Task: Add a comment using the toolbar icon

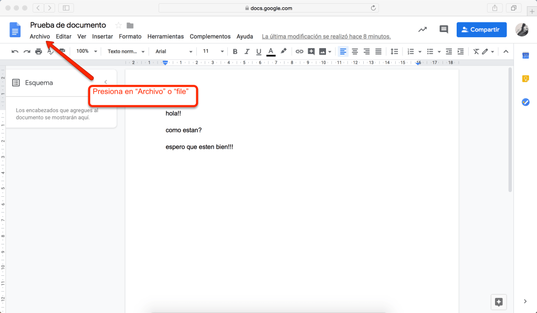Action: 311,51
